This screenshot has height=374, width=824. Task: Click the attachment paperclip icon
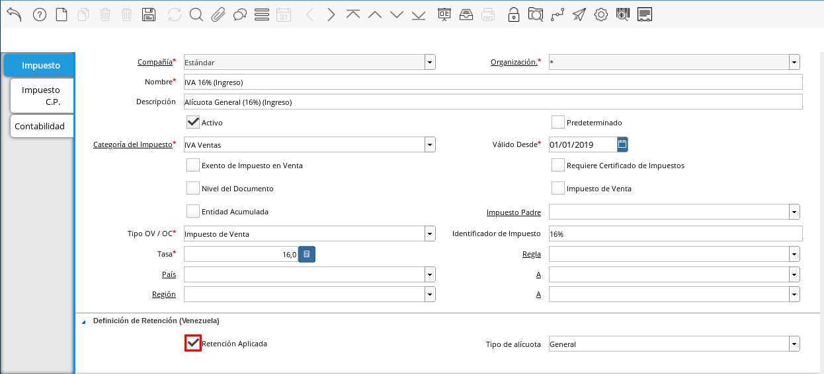pos(218,15)
